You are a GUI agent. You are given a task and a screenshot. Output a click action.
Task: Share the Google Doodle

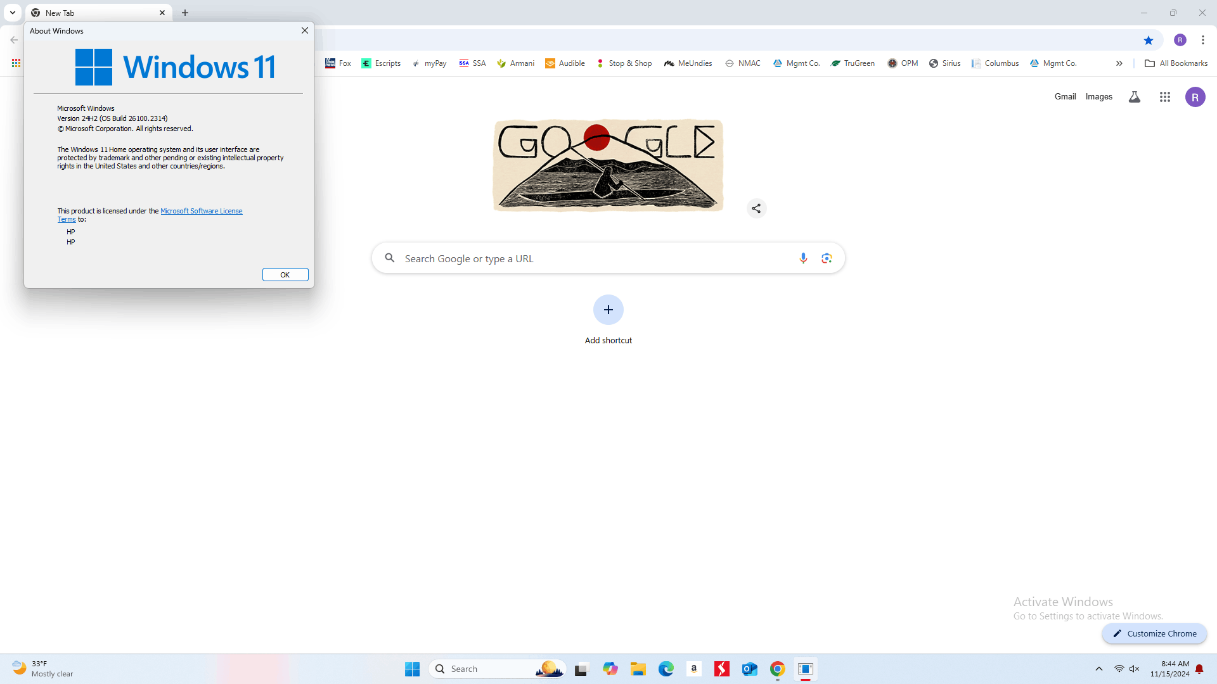click(756, 208)
